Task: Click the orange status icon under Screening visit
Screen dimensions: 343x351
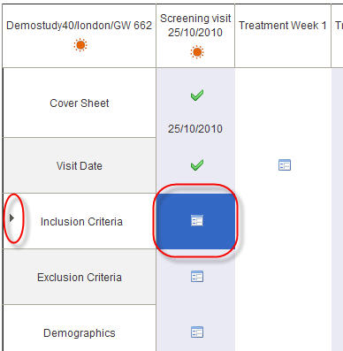Action: click(197, 52)
